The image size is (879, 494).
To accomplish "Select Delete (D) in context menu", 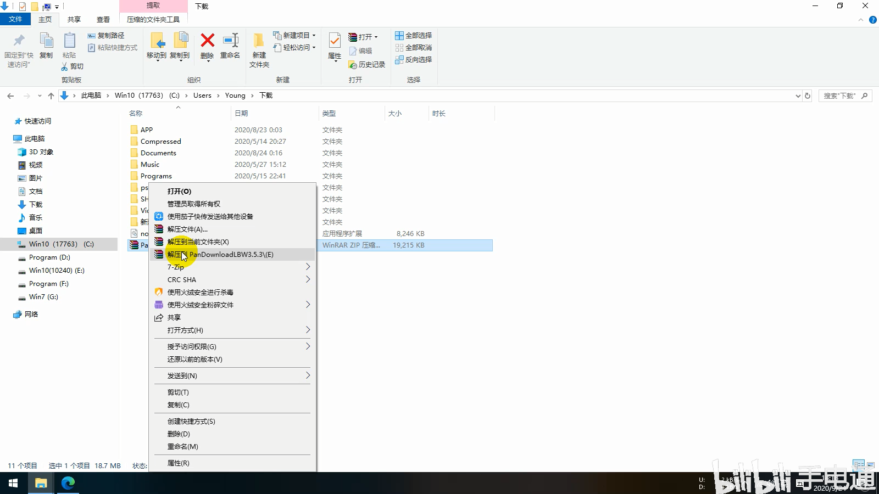I will [x=233, y=434].
